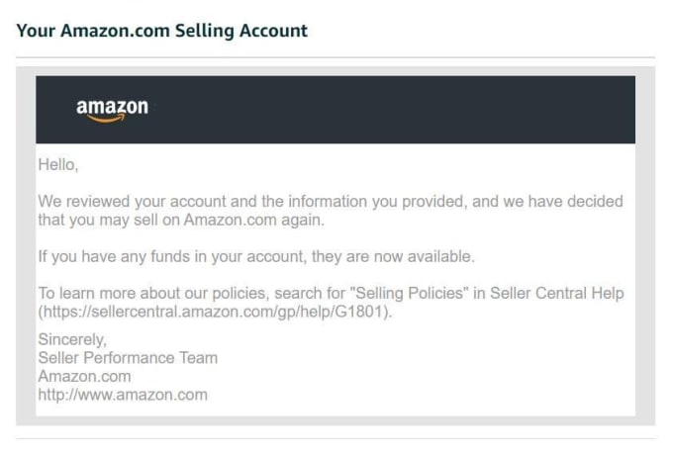Click the empty dark header banner area
This screenshot has width=673, height=456.
tap(386, 110)
